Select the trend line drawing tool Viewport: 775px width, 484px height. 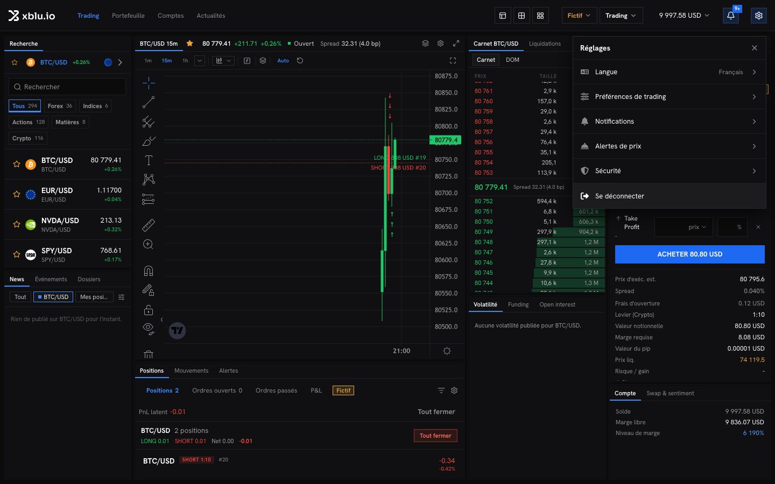point(149,102)
